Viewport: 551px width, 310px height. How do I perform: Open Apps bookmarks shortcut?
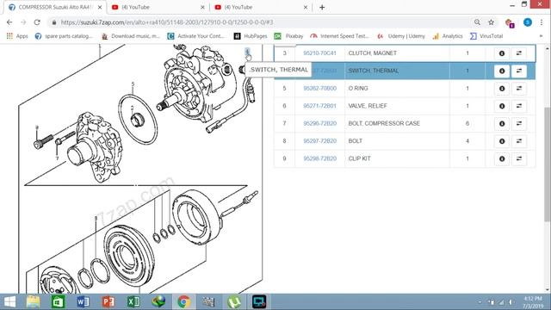(x=17, y=36)
